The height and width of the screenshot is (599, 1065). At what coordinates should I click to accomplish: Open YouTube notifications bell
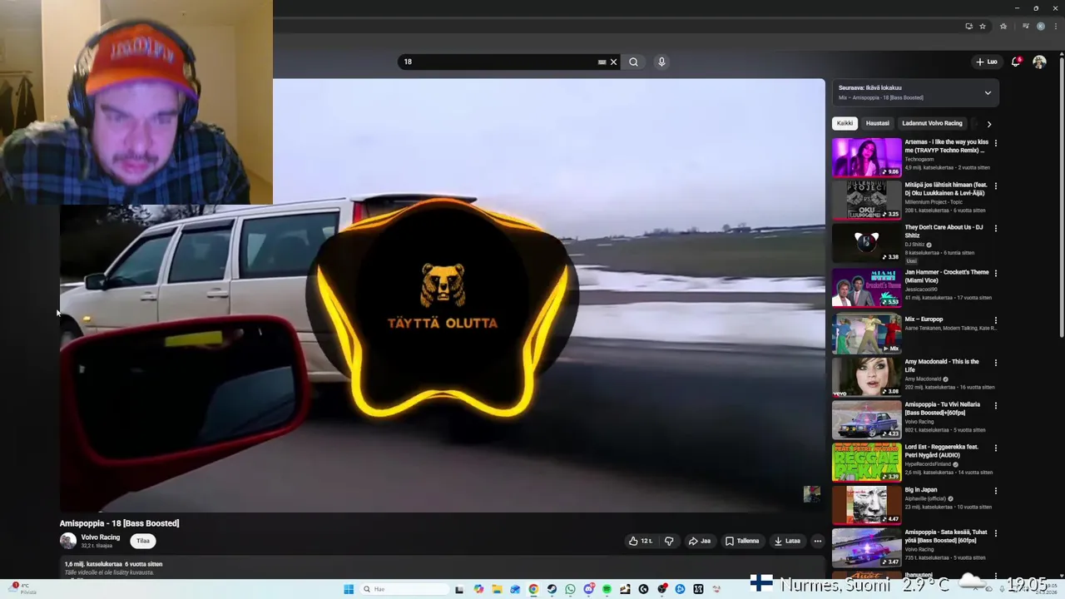[1016, 62]
